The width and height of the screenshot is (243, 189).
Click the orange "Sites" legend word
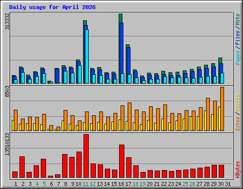click(238, 124)
